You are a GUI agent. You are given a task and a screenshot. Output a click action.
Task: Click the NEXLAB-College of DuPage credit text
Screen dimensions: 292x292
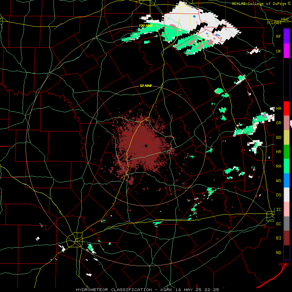coord(259,4)
